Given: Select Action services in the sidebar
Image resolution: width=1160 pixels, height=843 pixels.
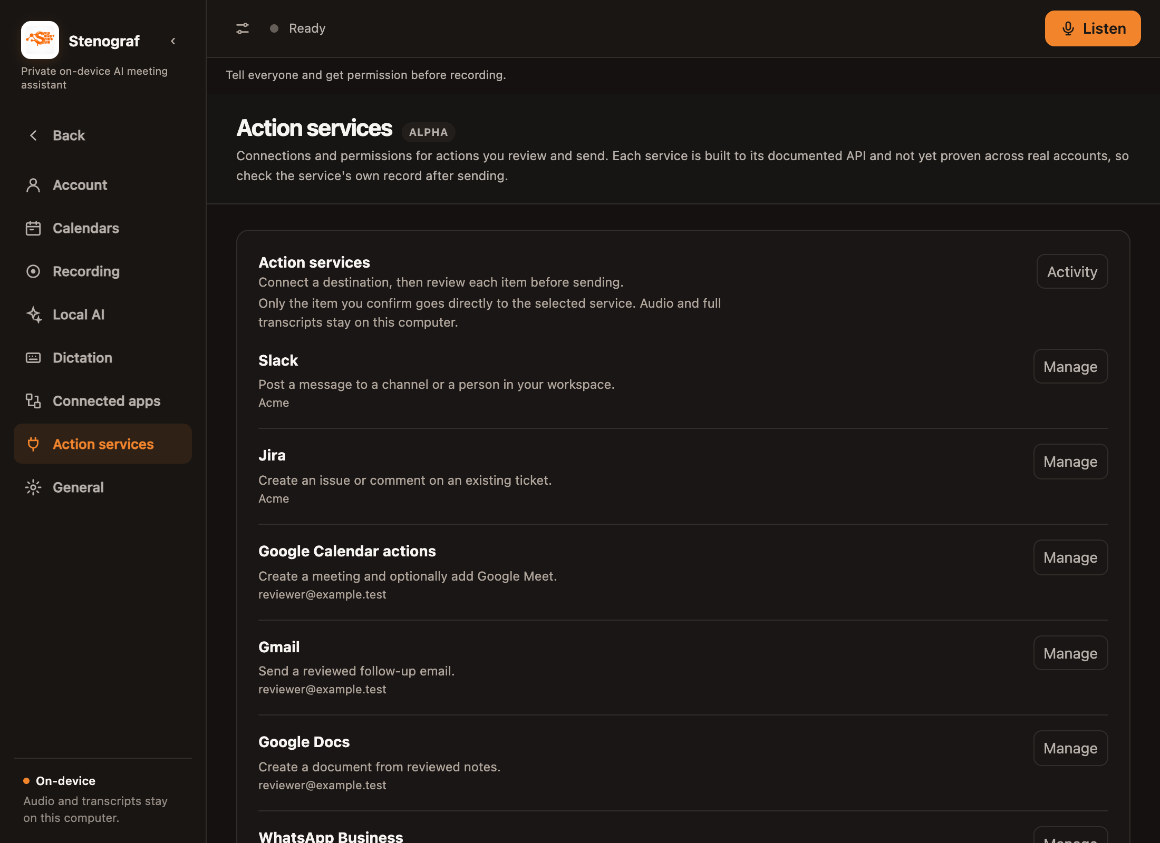Looking at the screenshot, I should pos(103,444).
